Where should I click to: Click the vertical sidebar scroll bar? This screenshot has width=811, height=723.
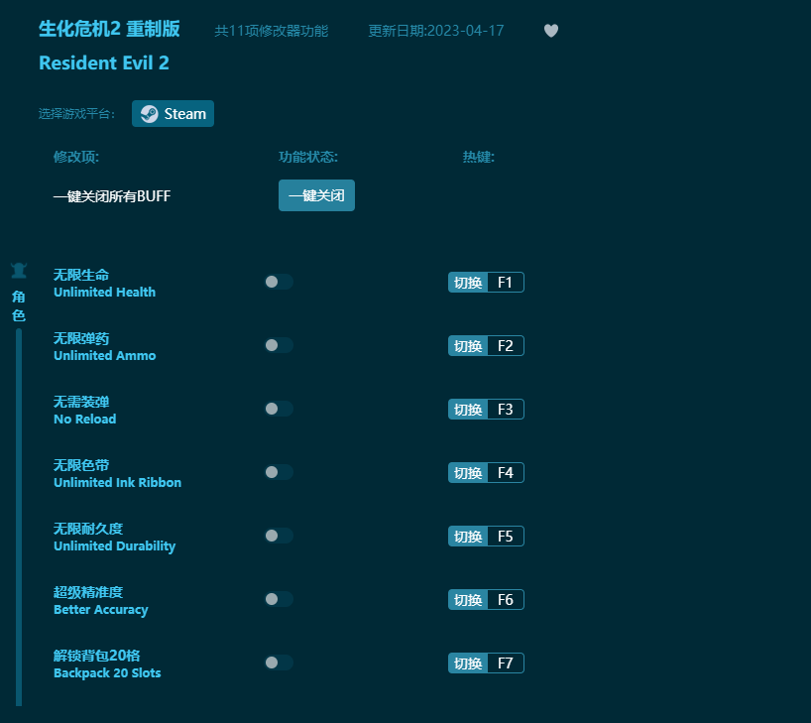(19, 517)
